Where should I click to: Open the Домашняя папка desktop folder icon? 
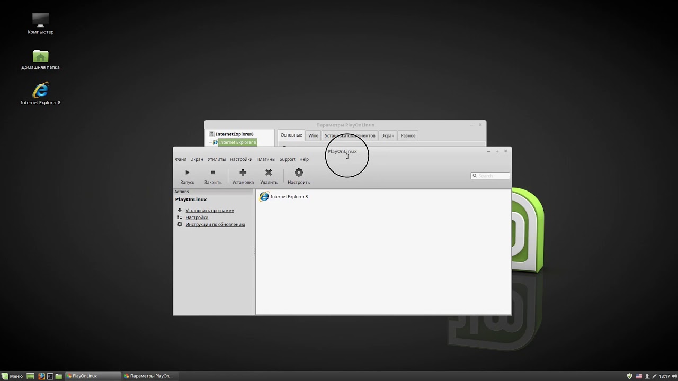(x=41, y=59)
